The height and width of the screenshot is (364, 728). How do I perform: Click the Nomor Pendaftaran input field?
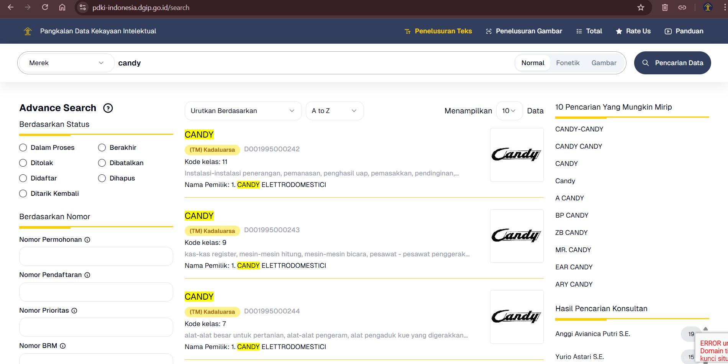[x=96, y=292]
